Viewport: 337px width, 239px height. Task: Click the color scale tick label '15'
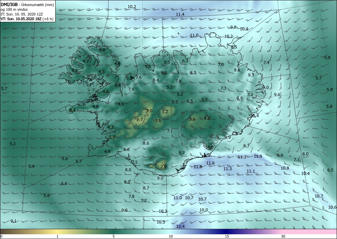pyautogui.click(x=227, y=236)
